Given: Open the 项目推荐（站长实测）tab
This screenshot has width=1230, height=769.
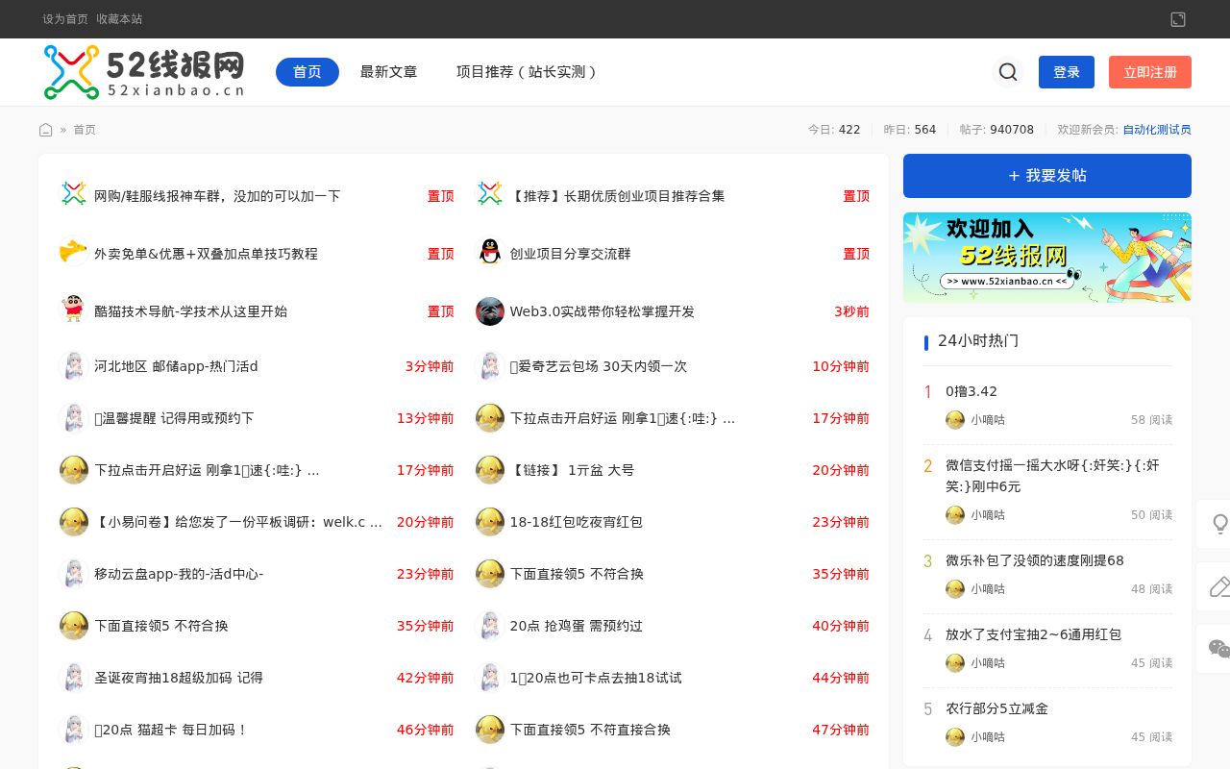Looking at the screenshot, I should tap(527, 71).
